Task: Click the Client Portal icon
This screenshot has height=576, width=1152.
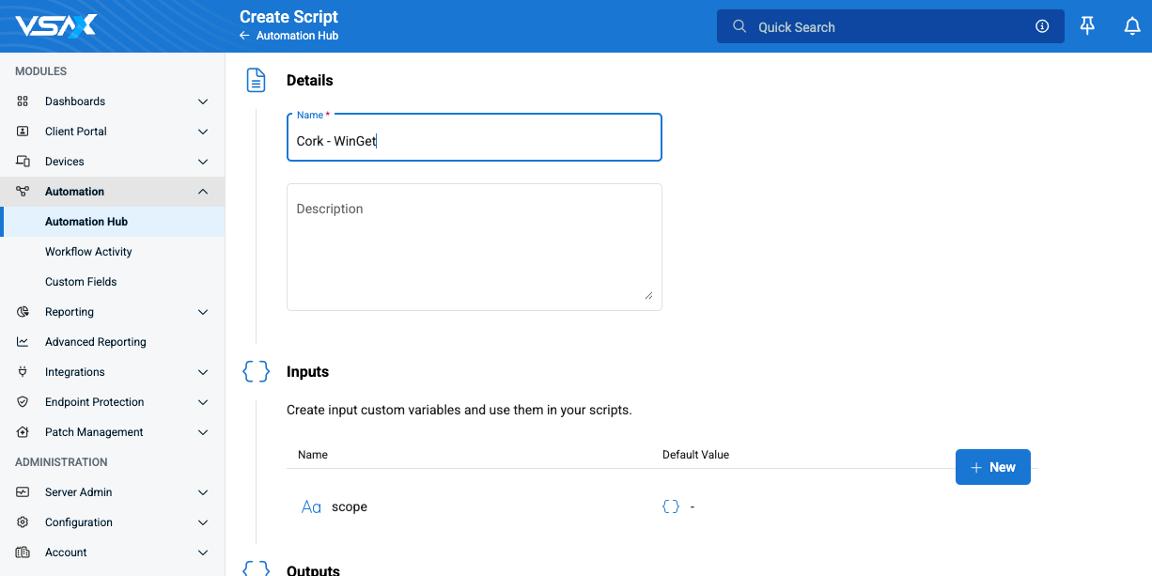Action: 23,132
